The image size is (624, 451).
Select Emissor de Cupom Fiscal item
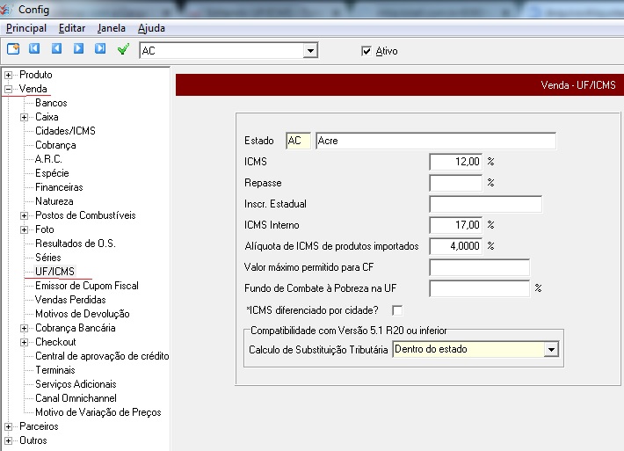tap(86, 286)
